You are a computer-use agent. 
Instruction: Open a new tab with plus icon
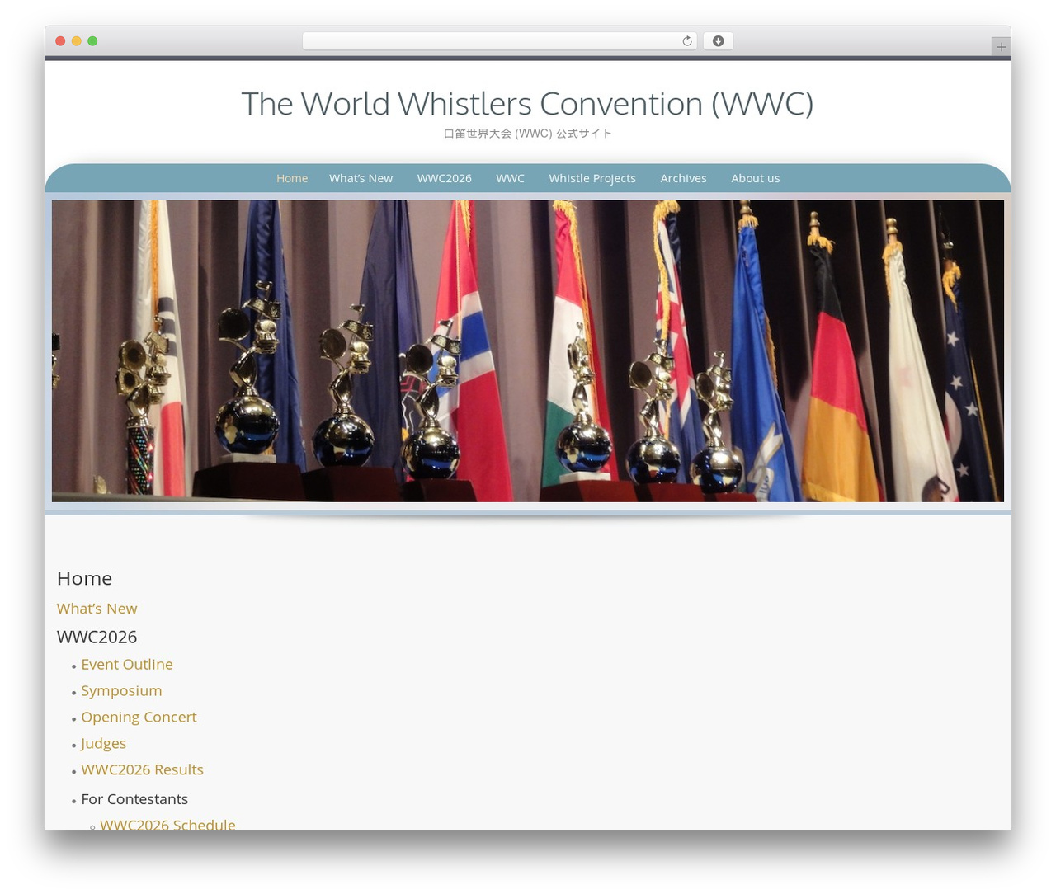1001,47
